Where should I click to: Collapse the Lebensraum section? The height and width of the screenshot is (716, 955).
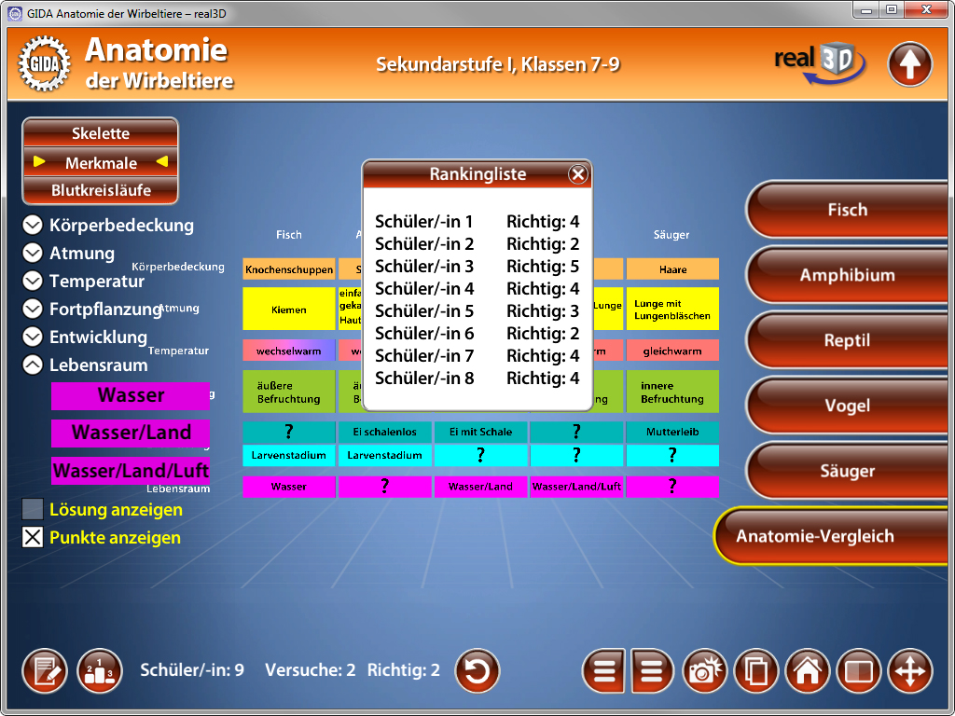(33, 365)
